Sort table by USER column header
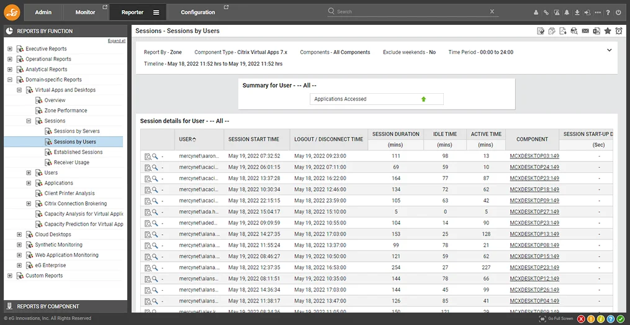Screen dimensions: 630x325 tap(199, 139)
